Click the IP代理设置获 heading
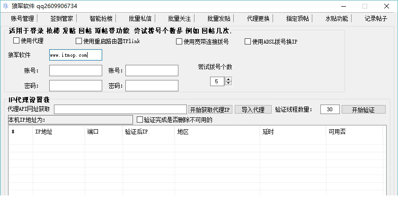This screenshot has width=398, height=203. 29,100
